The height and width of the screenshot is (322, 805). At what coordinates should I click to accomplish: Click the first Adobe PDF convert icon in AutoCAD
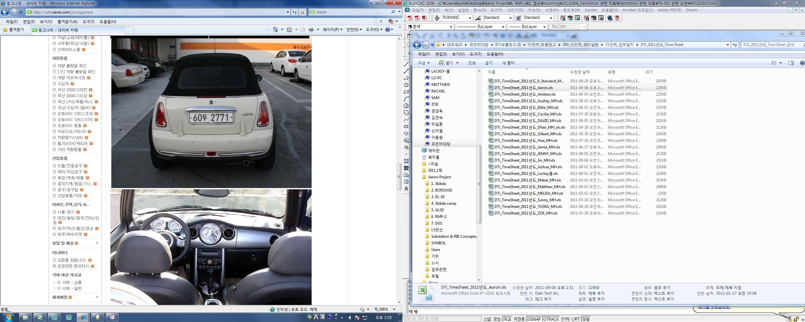410,18
